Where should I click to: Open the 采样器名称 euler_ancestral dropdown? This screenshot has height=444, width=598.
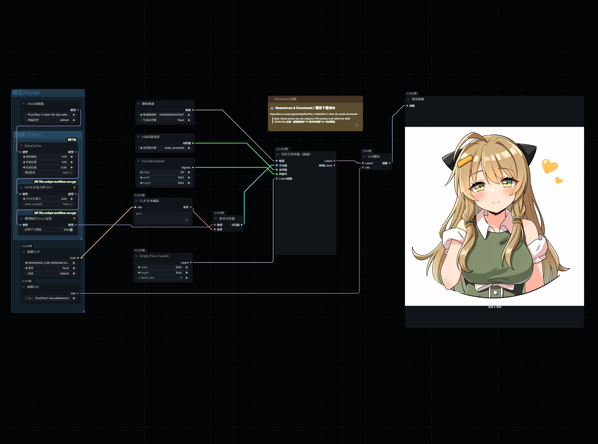(x=165, y=148)
